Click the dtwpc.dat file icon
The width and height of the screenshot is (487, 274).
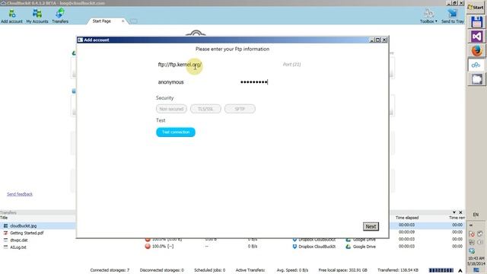(x=5, y=241)
